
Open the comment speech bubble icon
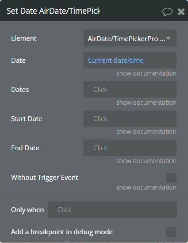pyautogui.click(x=167, y=12)
